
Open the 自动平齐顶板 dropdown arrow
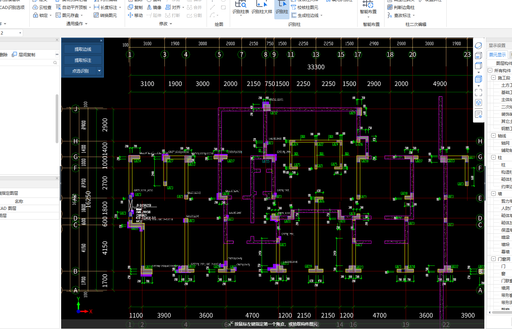[90, 7]
